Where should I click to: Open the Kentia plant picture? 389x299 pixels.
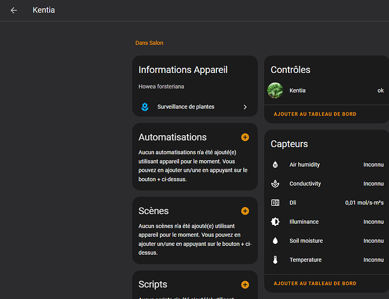[275, 91]
